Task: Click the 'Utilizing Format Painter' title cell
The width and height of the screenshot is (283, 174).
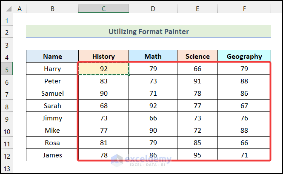Action: tap(149, 31)
